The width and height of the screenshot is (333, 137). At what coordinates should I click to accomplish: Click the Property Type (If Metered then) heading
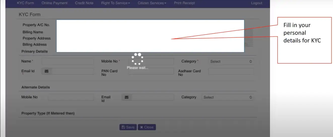click(x=48, y=113)
